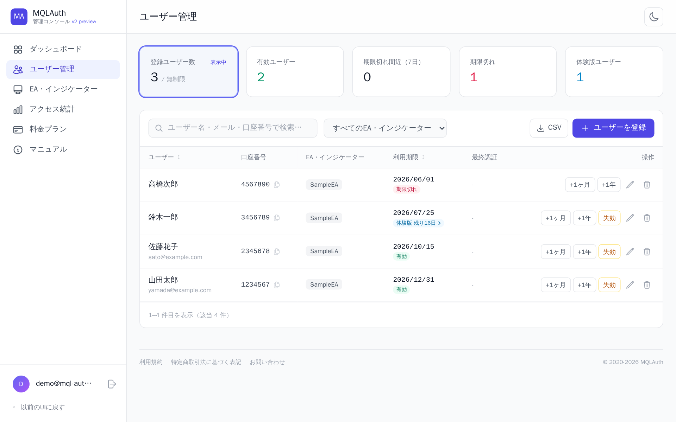Screen dimensions: 676x422
Task: Click the logout icon beside demo@mql-aut
Action: pos(112,384)
